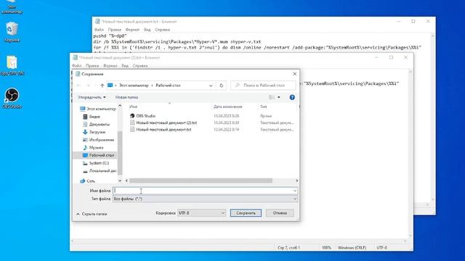Open the Тип файла combo box
465x261 pixels.
(x=205, y=199)
